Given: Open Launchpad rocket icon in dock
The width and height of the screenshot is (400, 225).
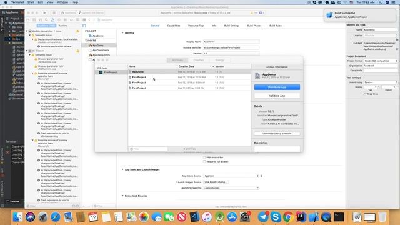Looking at the screenshot, I should point(43,217).
